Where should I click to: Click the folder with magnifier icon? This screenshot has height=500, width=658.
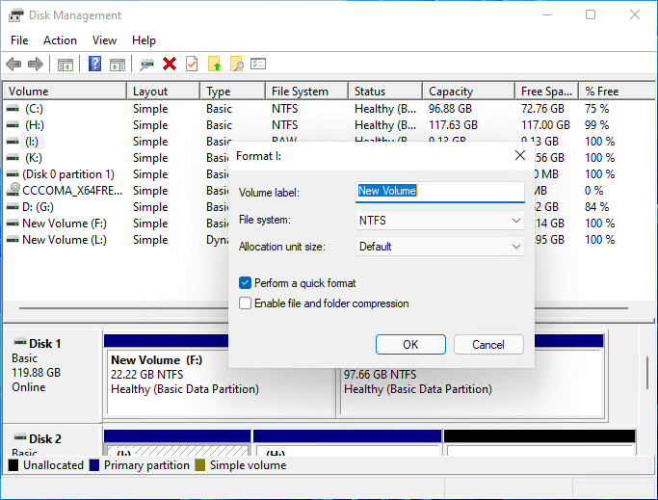237,64
